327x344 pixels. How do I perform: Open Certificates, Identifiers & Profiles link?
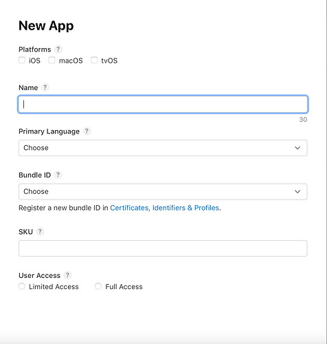[165, 208]
